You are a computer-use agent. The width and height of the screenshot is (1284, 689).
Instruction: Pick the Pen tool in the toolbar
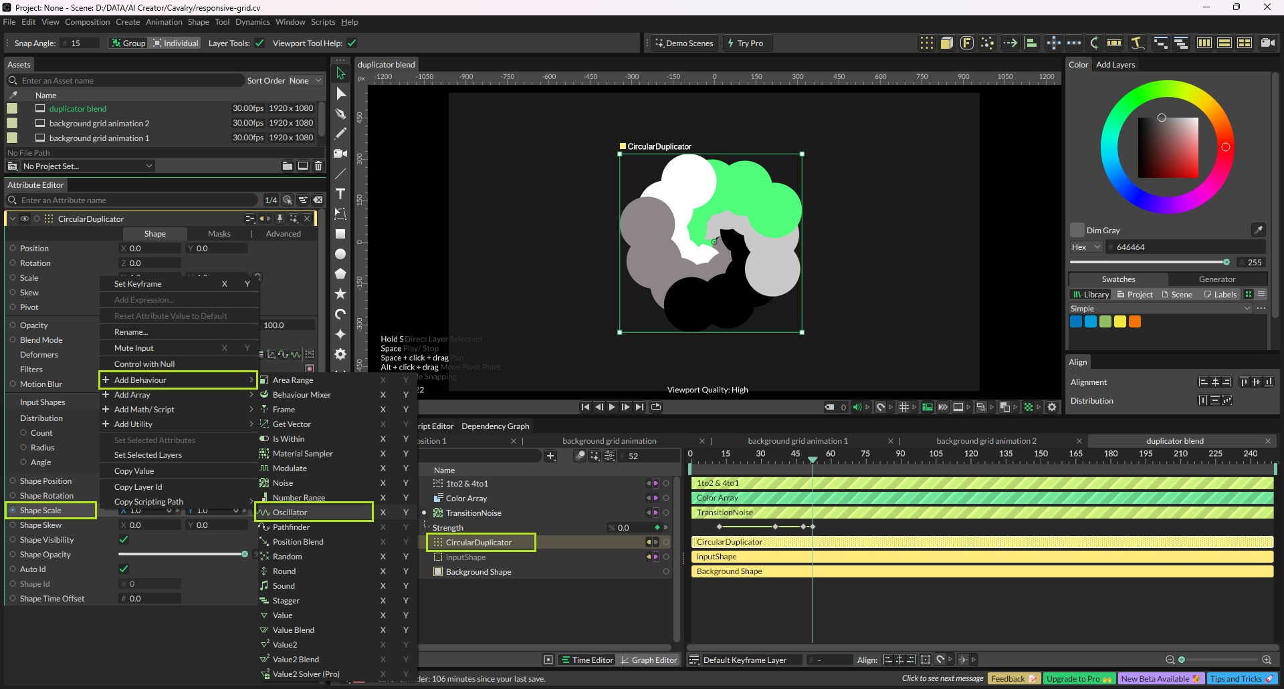(x=340, y=114)
